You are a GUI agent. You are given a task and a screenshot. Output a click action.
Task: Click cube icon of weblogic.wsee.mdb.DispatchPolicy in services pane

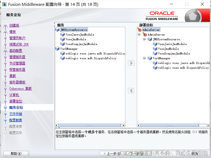click(x=63, y=58)
